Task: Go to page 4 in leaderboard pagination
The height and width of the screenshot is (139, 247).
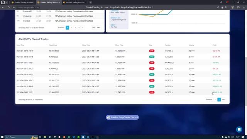Action: 79,27
